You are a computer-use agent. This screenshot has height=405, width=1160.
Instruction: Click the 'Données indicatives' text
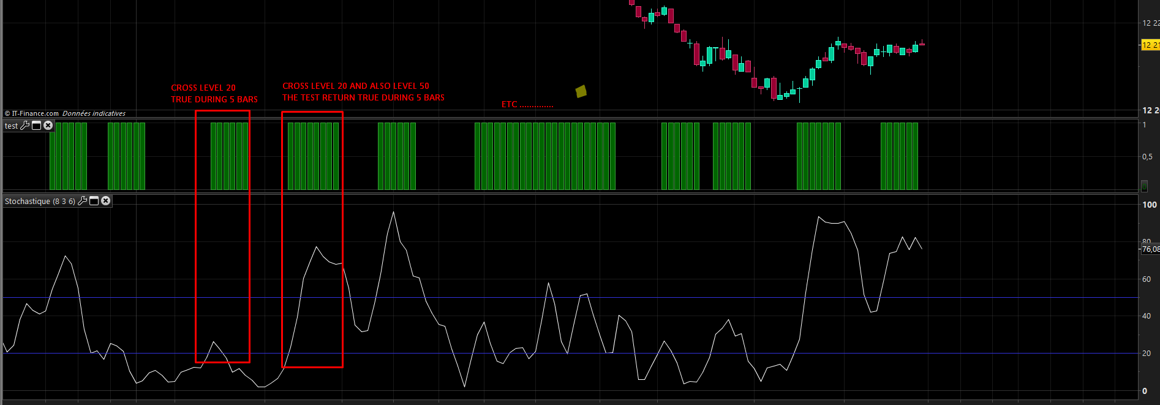94,113
